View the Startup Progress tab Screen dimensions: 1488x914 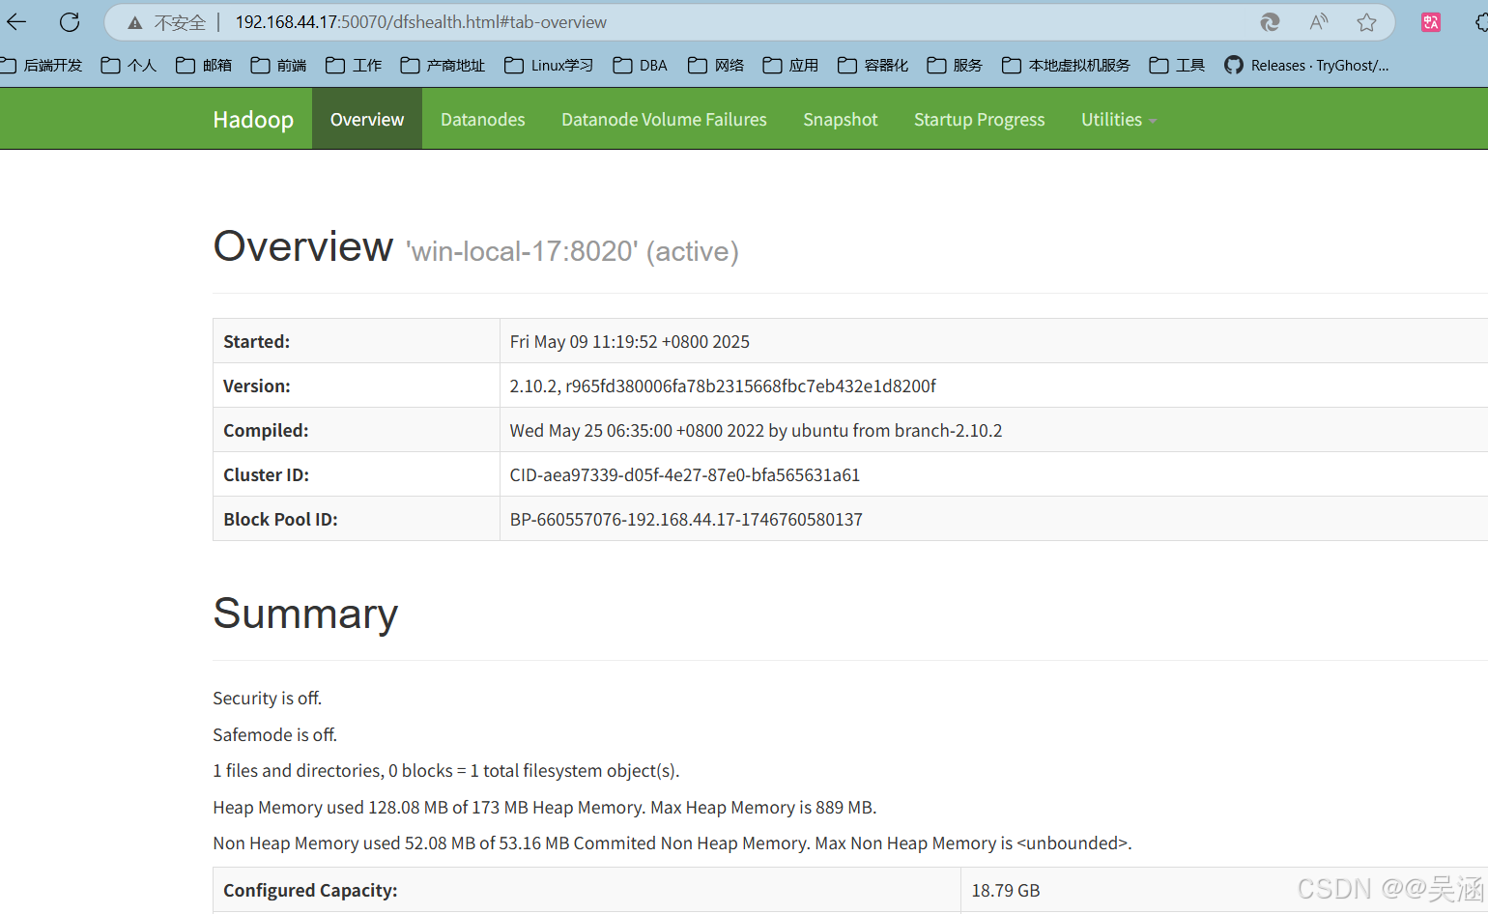pyautogui.click(x=980, y=119)
